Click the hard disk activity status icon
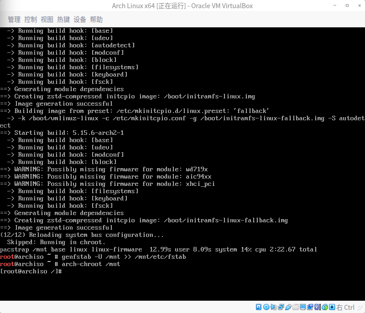The image size is (365, 313). point(259,307)
